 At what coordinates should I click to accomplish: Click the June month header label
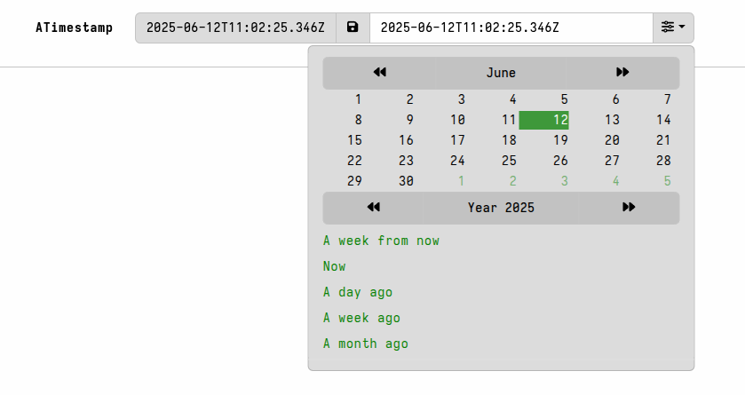click(501, 73)
